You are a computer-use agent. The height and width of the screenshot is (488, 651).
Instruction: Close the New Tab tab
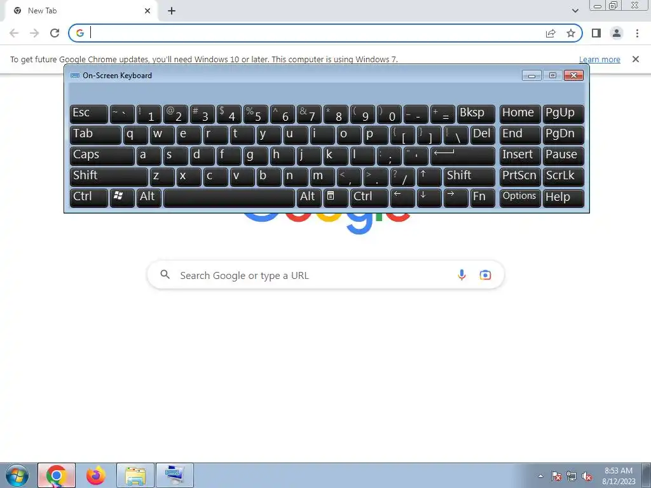[x=147, y=11]
